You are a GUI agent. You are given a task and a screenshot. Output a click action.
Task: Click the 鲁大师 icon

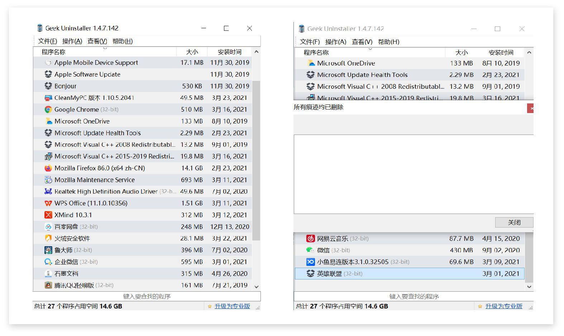tap(48, 250)
